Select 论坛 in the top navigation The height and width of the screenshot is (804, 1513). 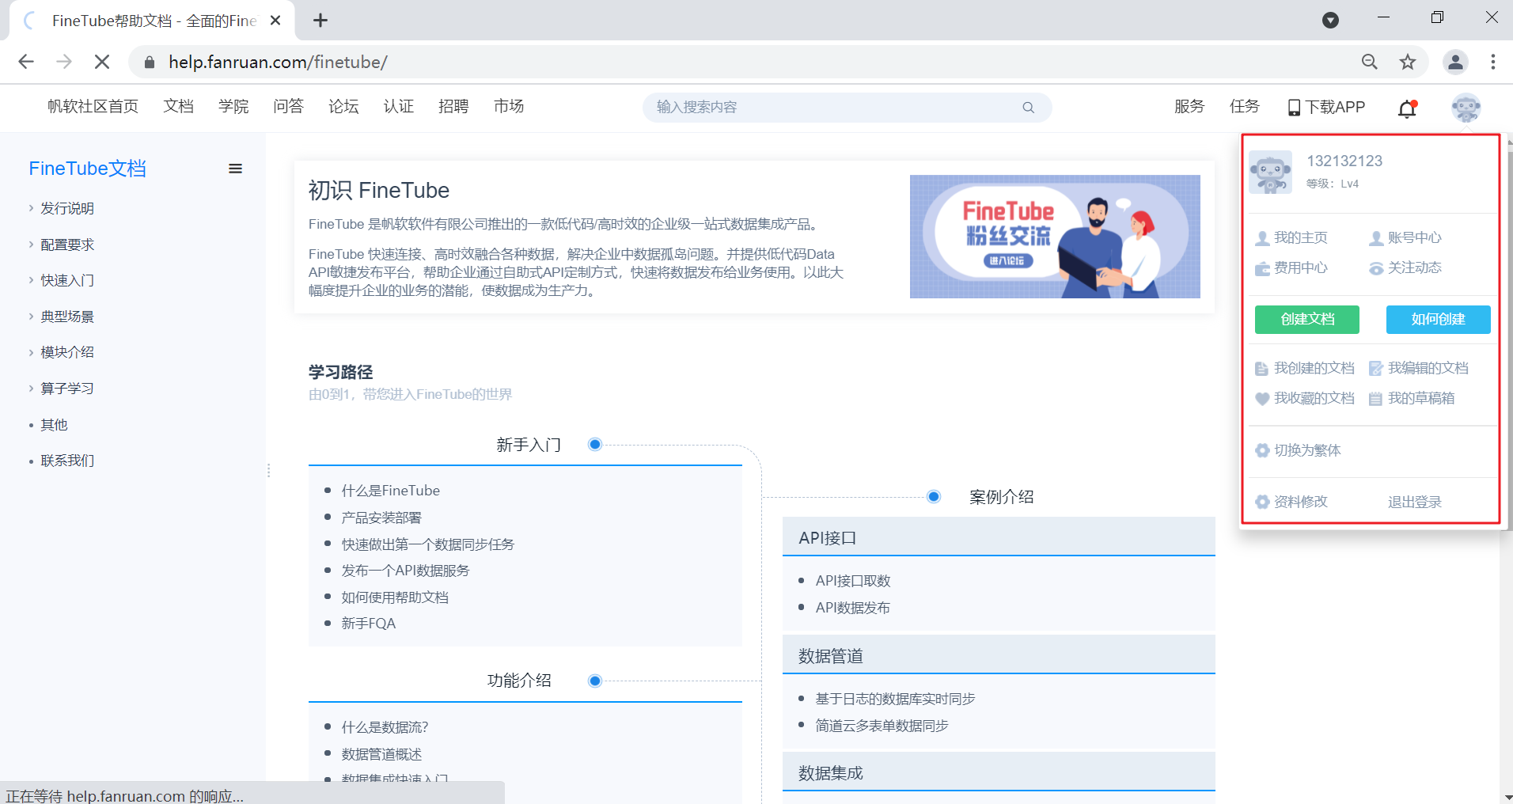coord(343,107)
